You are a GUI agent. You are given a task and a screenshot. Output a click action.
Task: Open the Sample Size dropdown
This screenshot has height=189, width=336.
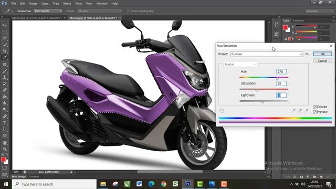pos(48,11)
